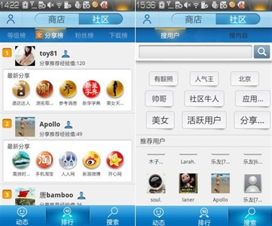
Task: Open 动态 in left bottom bar
Action: click(x=22, y=216)
